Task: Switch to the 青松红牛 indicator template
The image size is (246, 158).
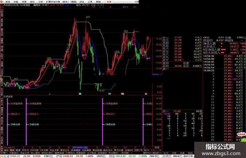Action: [65, 150]
